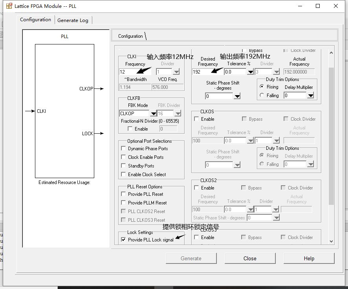This screenshot has width=348, height=289.
Task: Uncheck Provide PLL Lock signal
Action: tap(123, 239)
